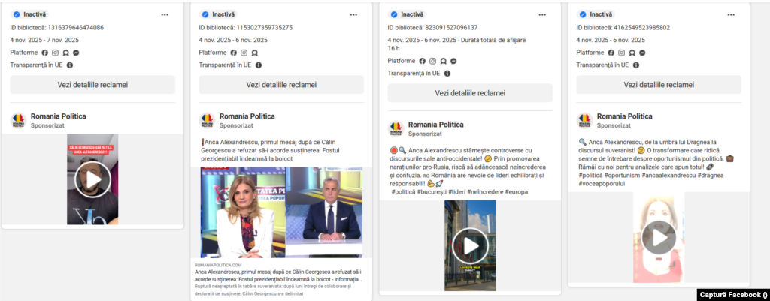Click Instagram platform icon on ad 1316379646474086
This screenshot has height=301, width=770.
pyautogui.click(x=56, y=53)
